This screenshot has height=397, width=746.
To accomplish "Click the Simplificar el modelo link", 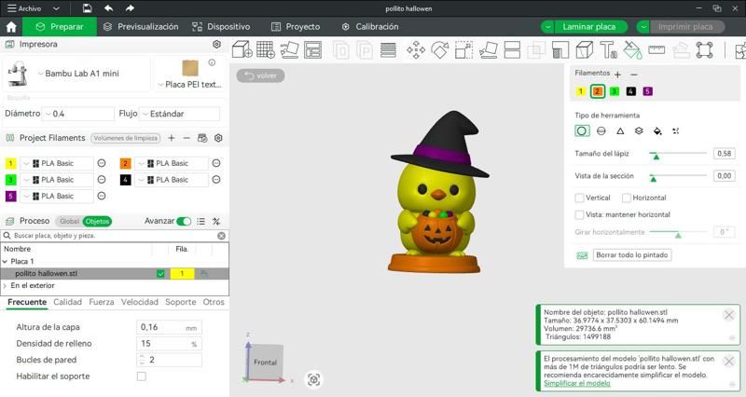I will tap(576, 383).
